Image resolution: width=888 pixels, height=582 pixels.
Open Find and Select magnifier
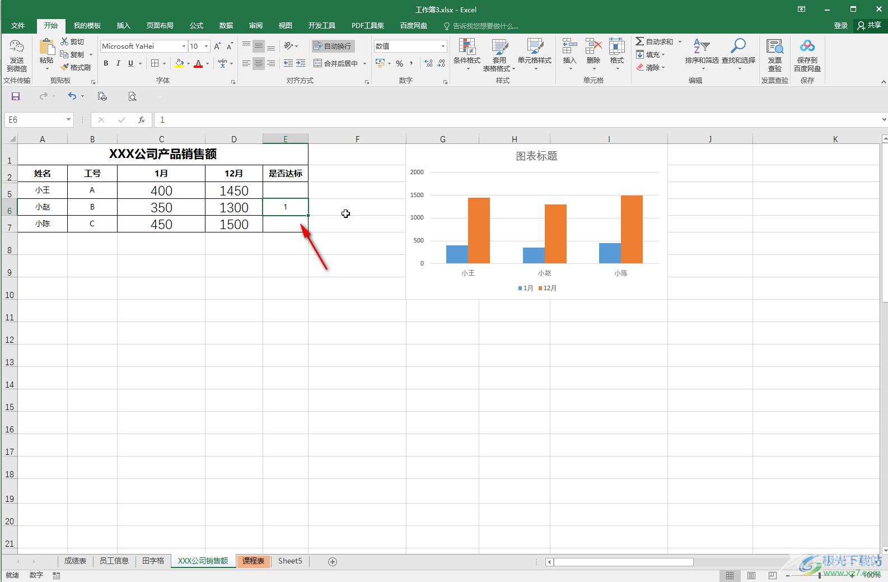point(738,46)
